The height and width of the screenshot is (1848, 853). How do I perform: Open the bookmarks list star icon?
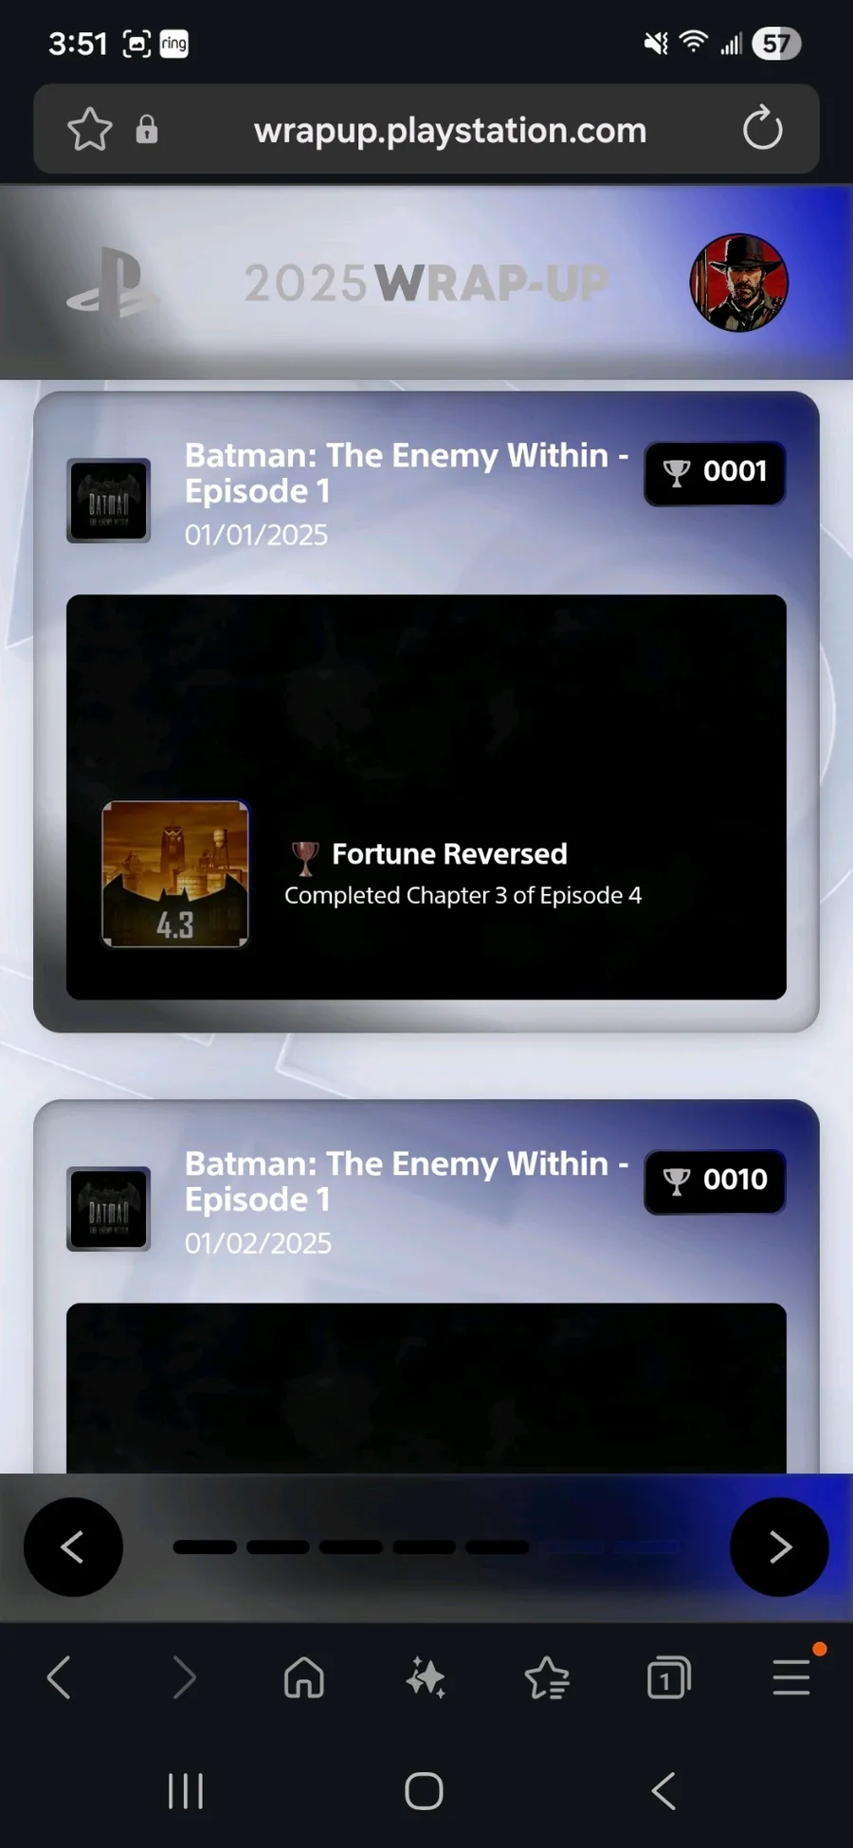[547, 1678]
